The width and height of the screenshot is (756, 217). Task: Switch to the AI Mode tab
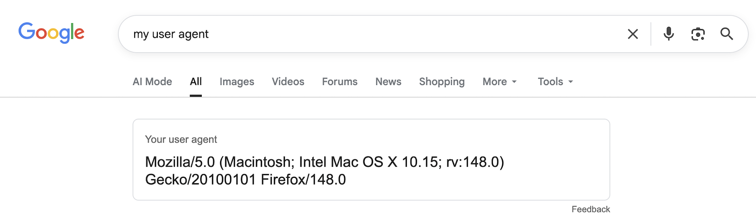coord(152,82)
